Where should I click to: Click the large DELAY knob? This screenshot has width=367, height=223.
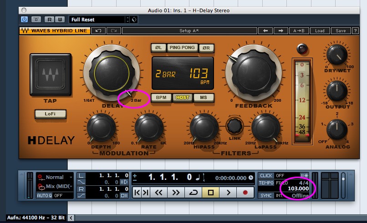tap(112, 73)
